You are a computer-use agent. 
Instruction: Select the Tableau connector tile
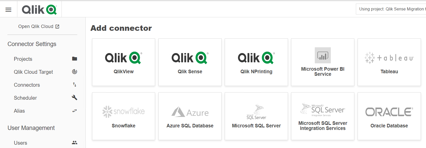pos(389,62)
